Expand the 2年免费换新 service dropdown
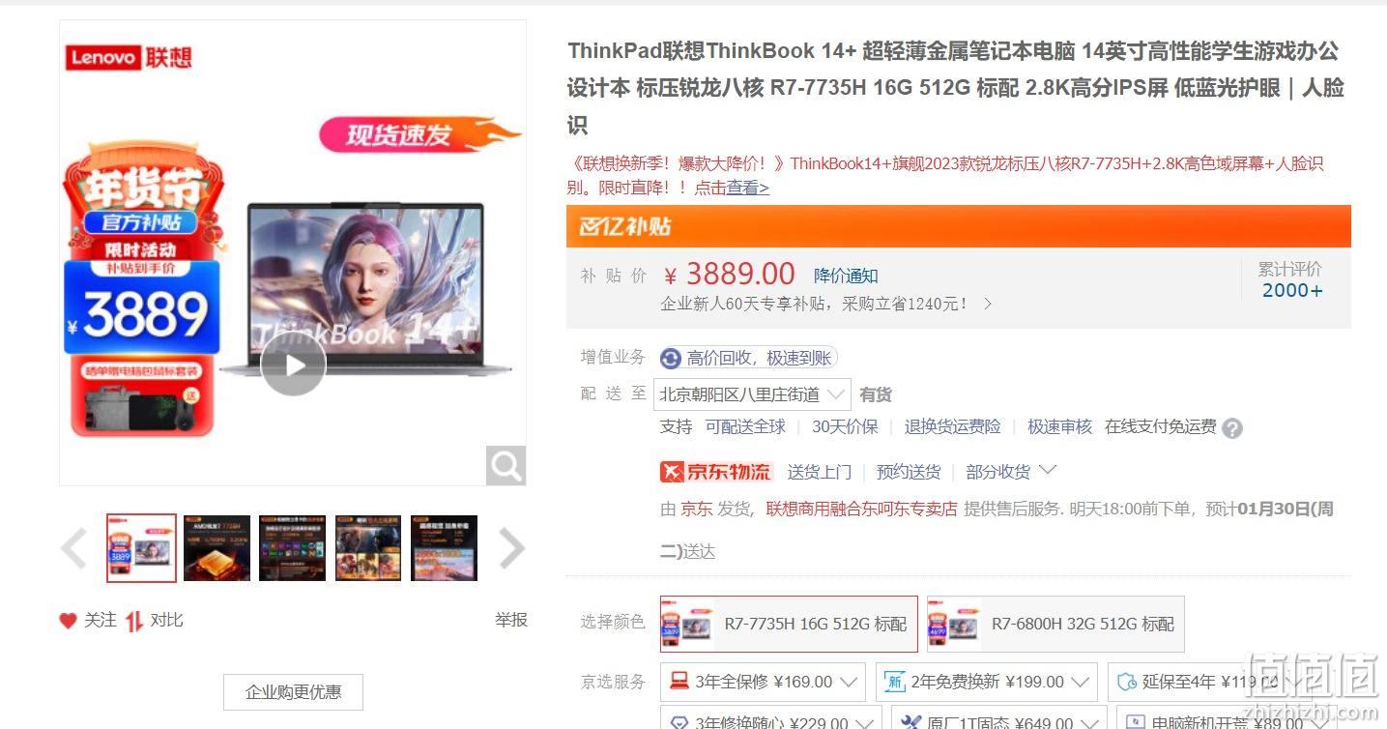Image resolution: width=1387 pixels, height=729 pixels. (986, 682)
